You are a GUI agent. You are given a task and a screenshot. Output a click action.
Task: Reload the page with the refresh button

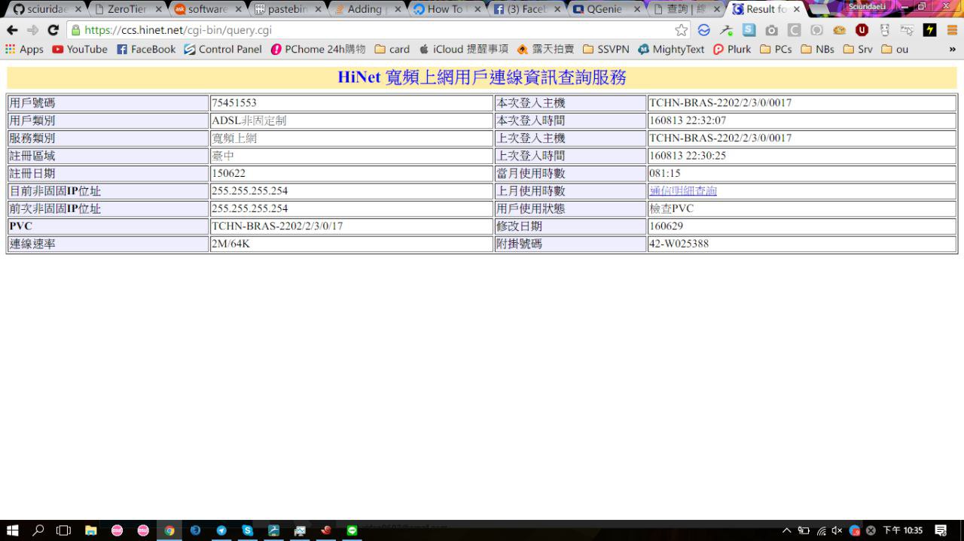coord(53,30)
